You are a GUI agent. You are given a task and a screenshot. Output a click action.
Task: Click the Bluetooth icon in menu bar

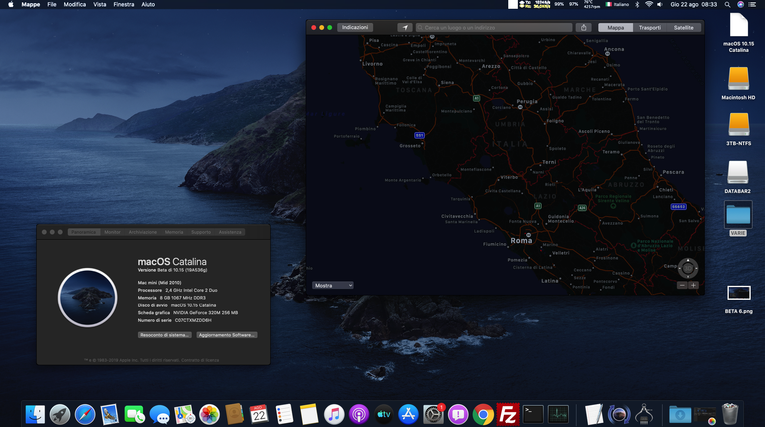click(x=637, y=4)
